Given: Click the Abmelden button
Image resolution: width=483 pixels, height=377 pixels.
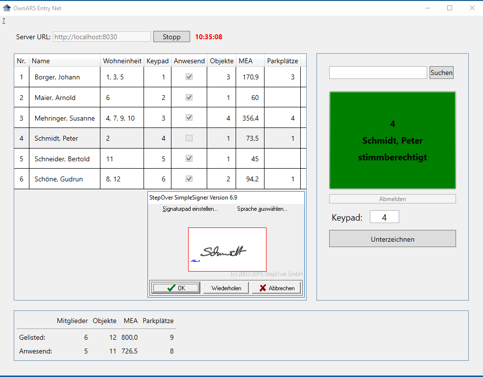Looking at the screenshot, I should (x=392, y=199).
